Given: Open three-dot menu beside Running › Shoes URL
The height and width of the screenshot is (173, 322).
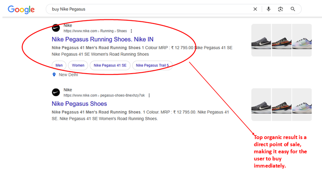Looking at the screenshot, I should (131, 31).
